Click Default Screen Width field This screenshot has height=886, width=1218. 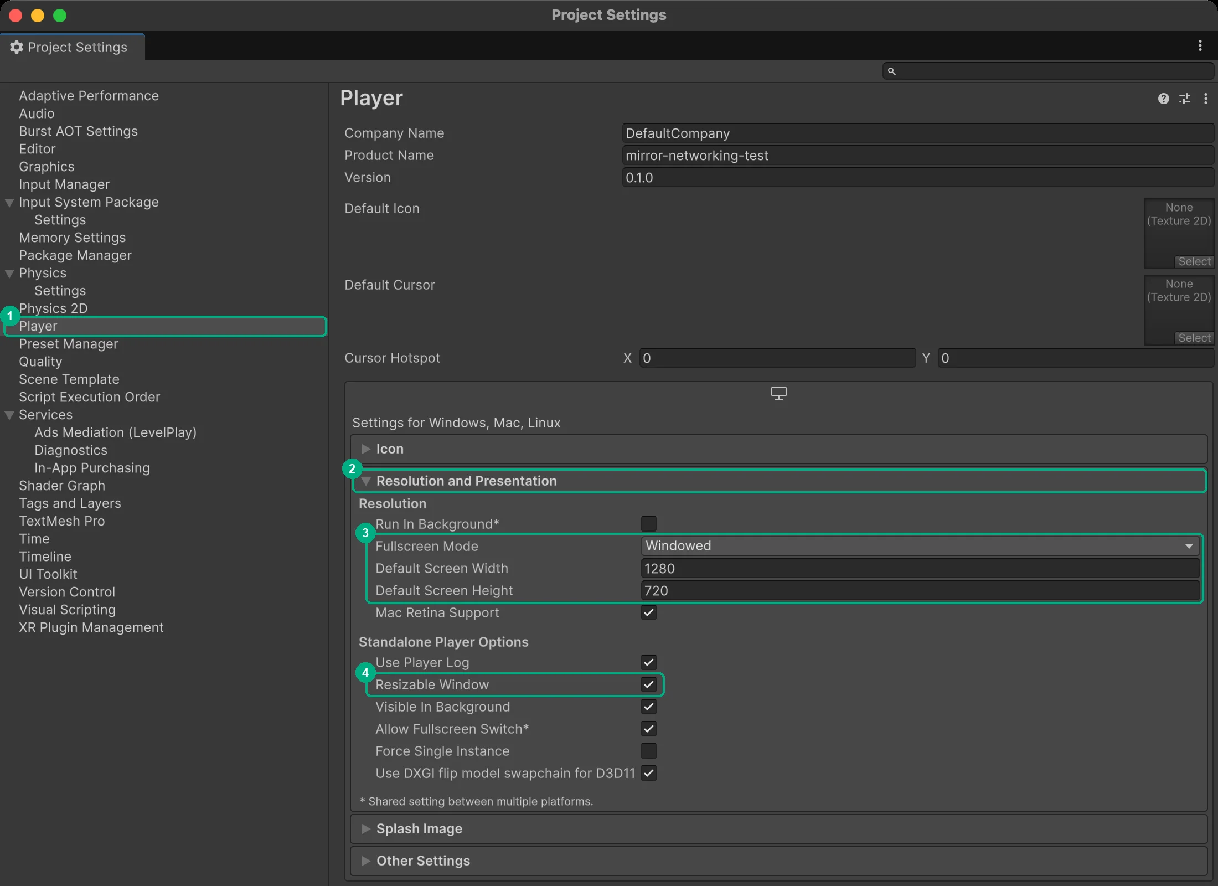coord(920,569)
